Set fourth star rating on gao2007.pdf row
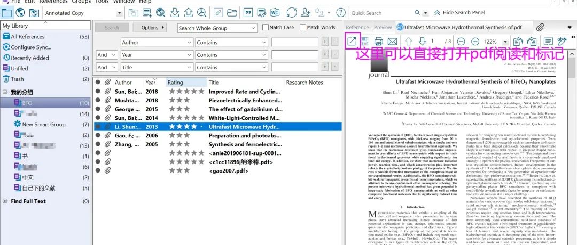The image size is (577, 245). pos(193,170)
